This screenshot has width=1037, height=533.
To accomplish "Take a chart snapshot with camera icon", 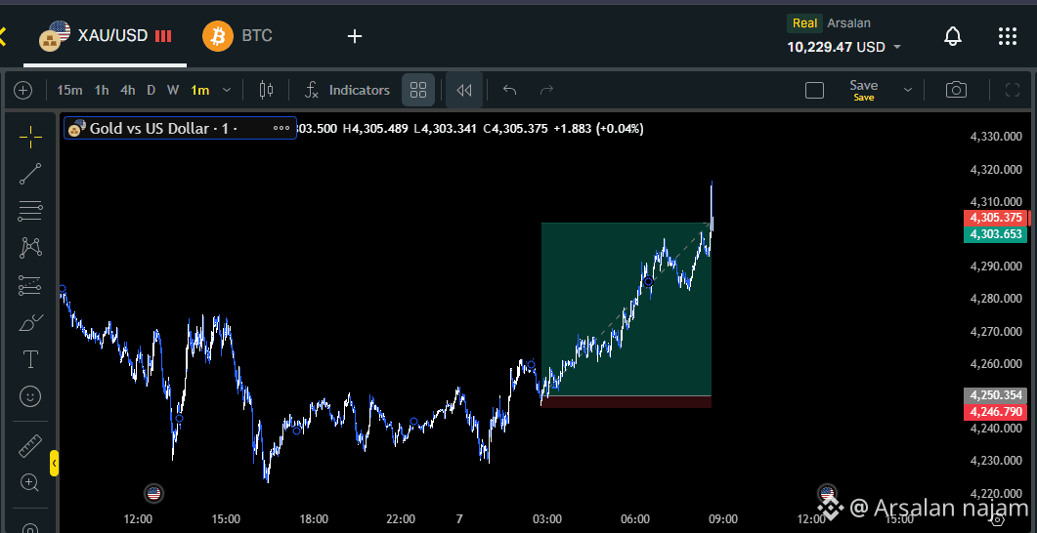I will click(x=956, y=91).
